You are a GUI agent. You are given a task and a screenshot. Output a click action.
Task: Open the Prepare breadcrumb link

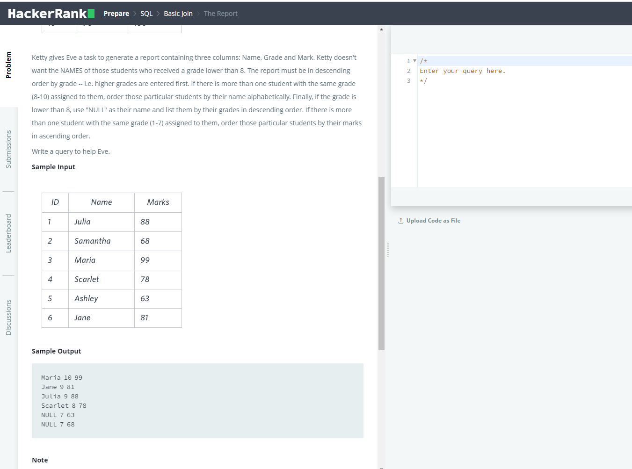click(x=116, y=14)
